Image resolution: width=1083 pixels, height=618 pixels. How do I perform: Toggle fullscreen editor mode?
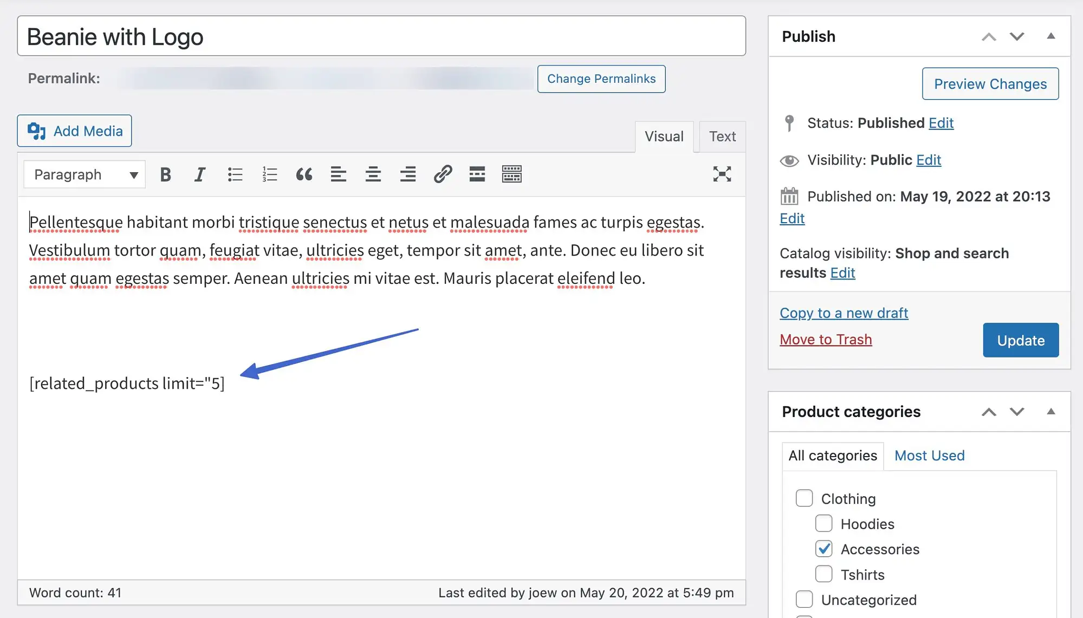[722, 174]
